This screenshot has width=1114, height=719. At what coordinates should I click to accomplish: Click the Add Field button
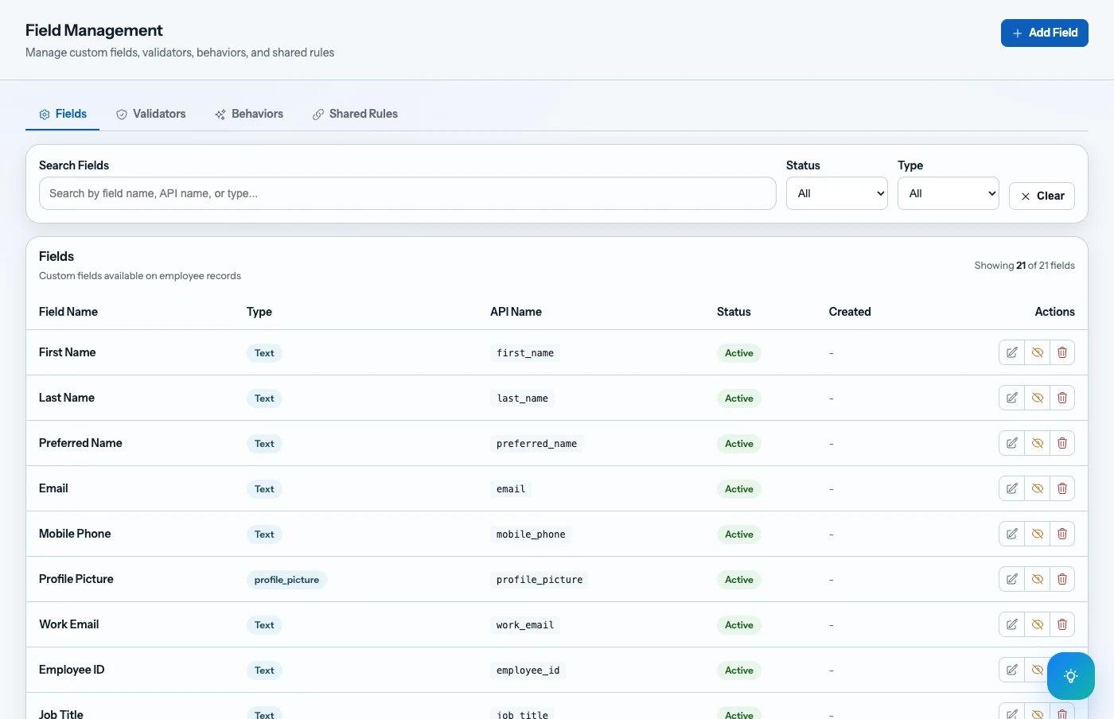(x=1045, y=33)
